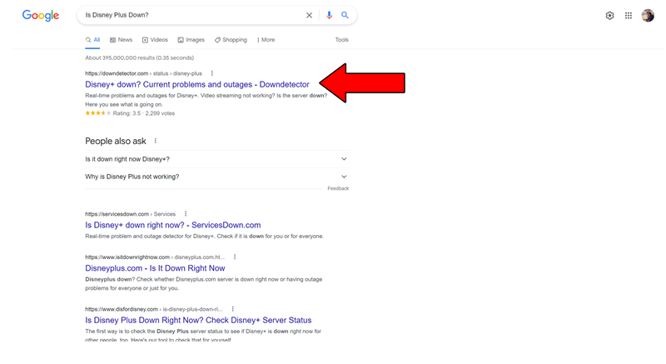Switch to the News tab
666x364 pixels.
tap(121, 39)
